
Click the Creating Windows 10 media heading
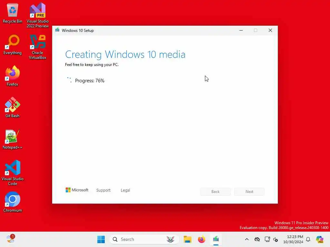[x=125, y=54]
